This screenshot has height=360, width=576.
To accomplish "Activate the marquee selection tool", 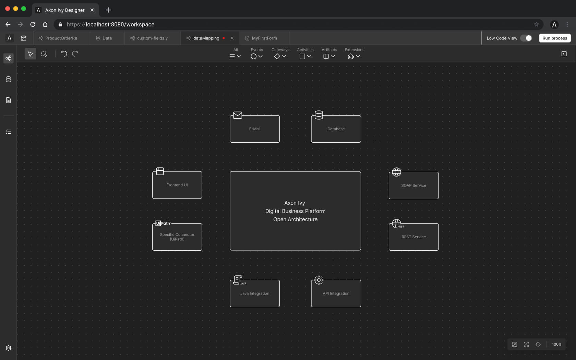I will click(44, 54).
